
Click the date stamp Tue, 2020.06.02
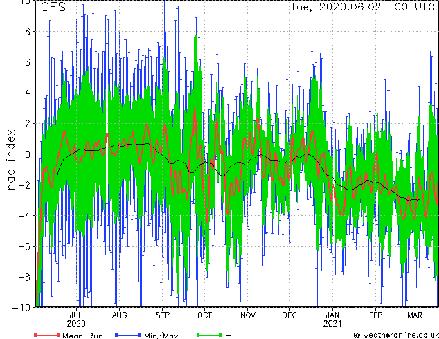click(335, 7)
